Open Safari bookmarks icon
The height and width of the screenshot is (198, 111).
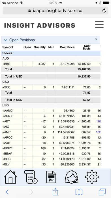click(79, 192)
